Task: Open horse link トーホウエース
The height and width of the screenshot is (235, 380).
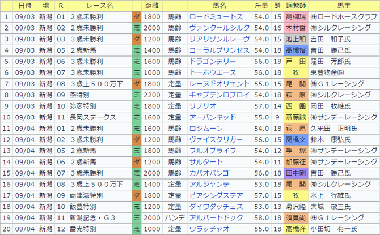Action: pyautogui.click(x=213, y=72)
